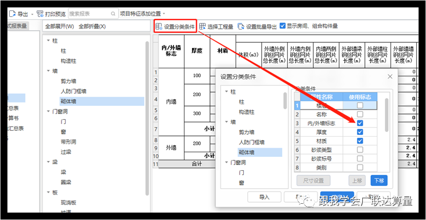Image resolution: width=426 pixels, height=220 pixels.
Task: Check the 类别 使用标志 checkbox
Action: pos(360,167)
